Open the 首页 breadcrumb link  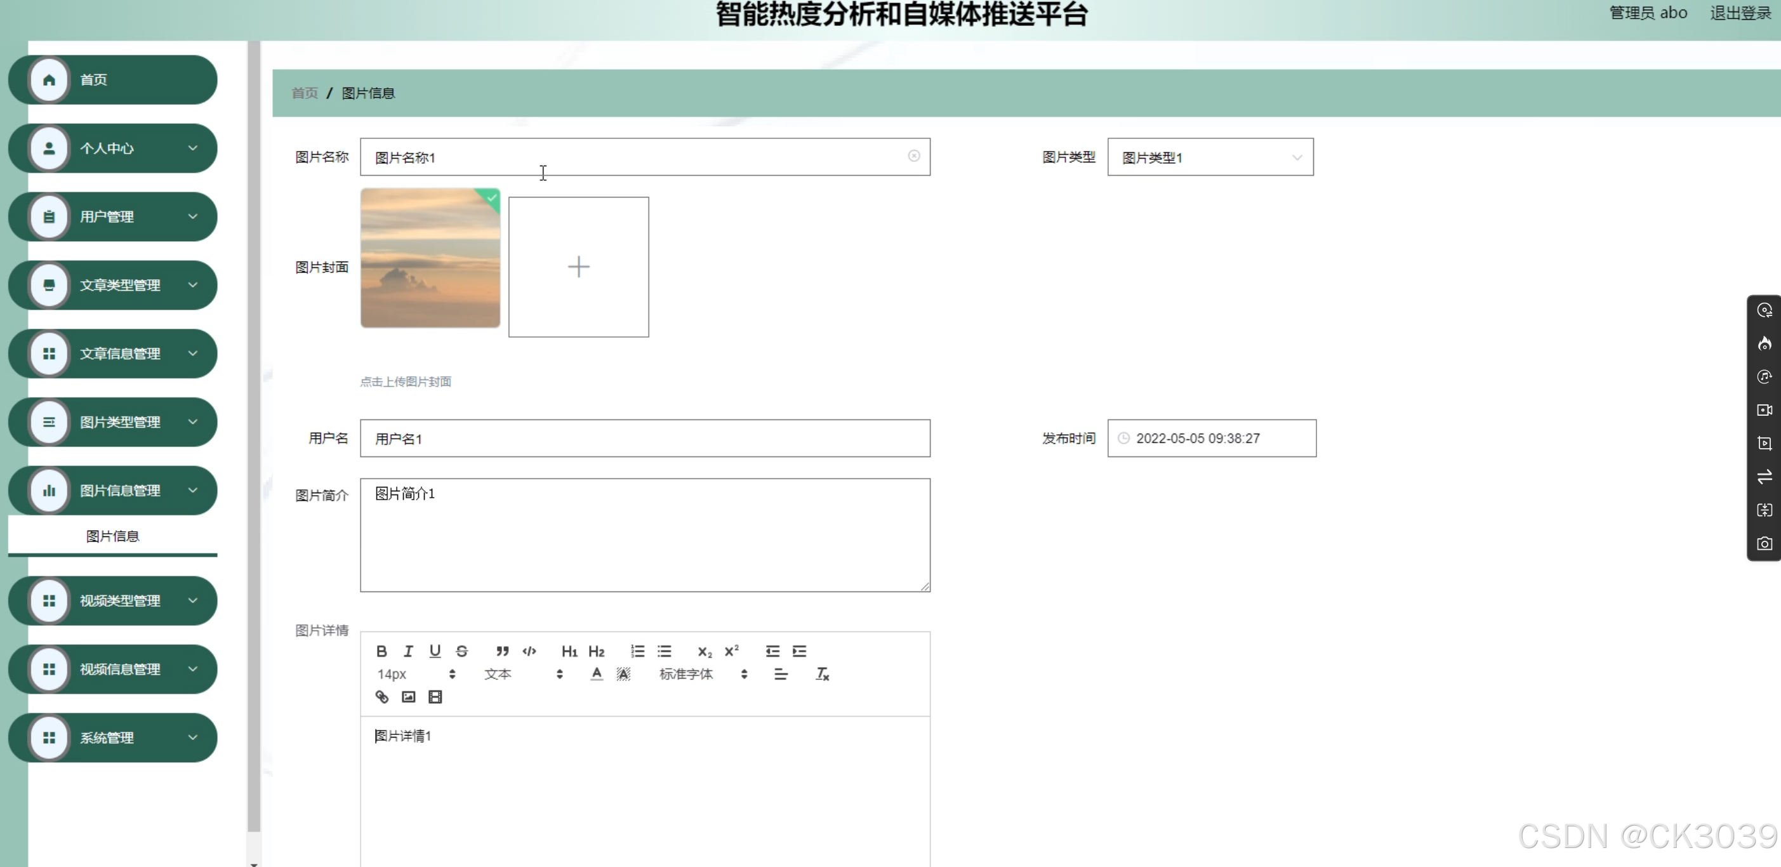303,93
